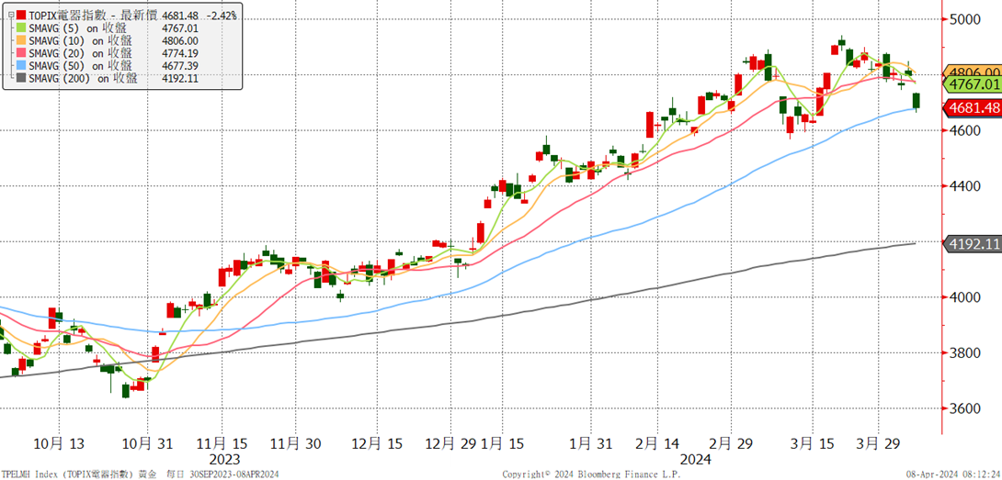This screenshot has width=1002, height=480.
Task: Click the legend value 4677.39
Action: [180, 66]
